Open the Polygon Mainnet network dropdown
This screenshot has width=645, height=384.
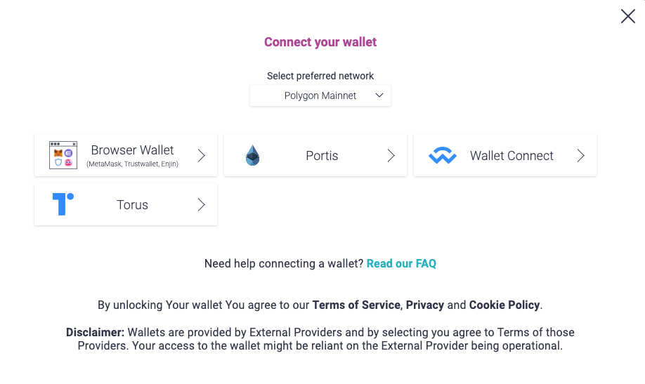click(320, 95)
